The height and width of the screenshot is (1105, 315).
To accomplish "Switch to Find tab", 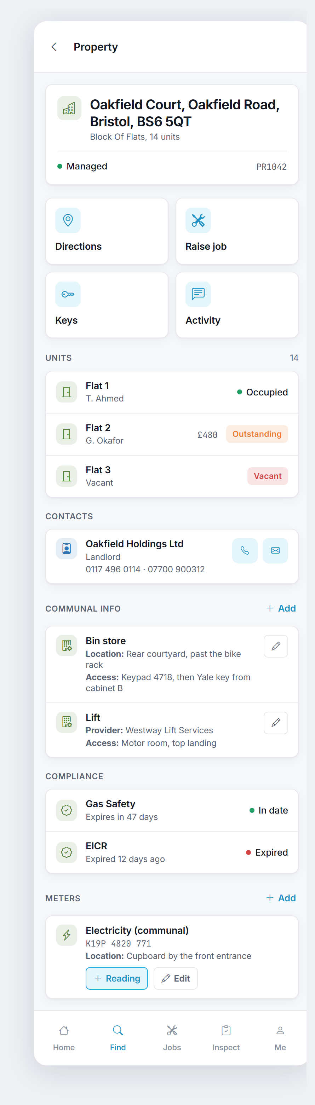I will 118,1038.
